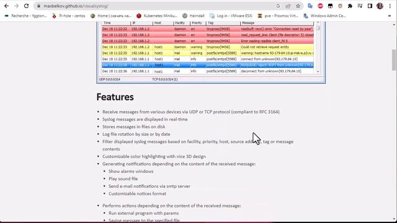The image size is (397, 223).
Task: Open the Log in - VMware ESXi bookmark
Action: pyautogui.click(x=231, y=15)
